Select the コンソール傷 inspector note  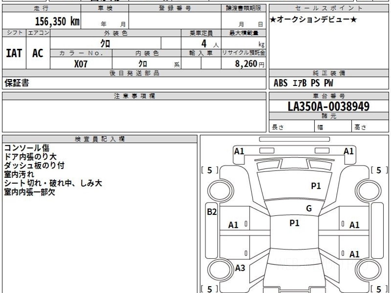pos(27,148)
